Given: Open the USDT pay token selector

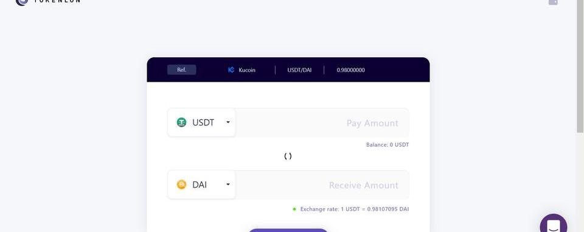Looking at the screenshot, I should tap(201, 122).
